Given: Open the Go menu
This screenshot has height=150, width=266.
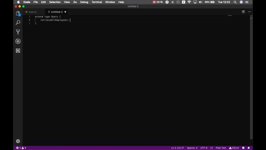Looking at the screenshot, I should (x=75, y=2).
